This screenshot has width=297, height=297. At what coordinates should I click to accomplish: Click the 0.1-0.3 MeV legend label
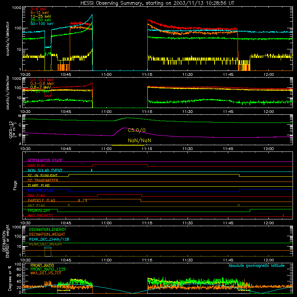pyautogui.click(x=42, y=80)
